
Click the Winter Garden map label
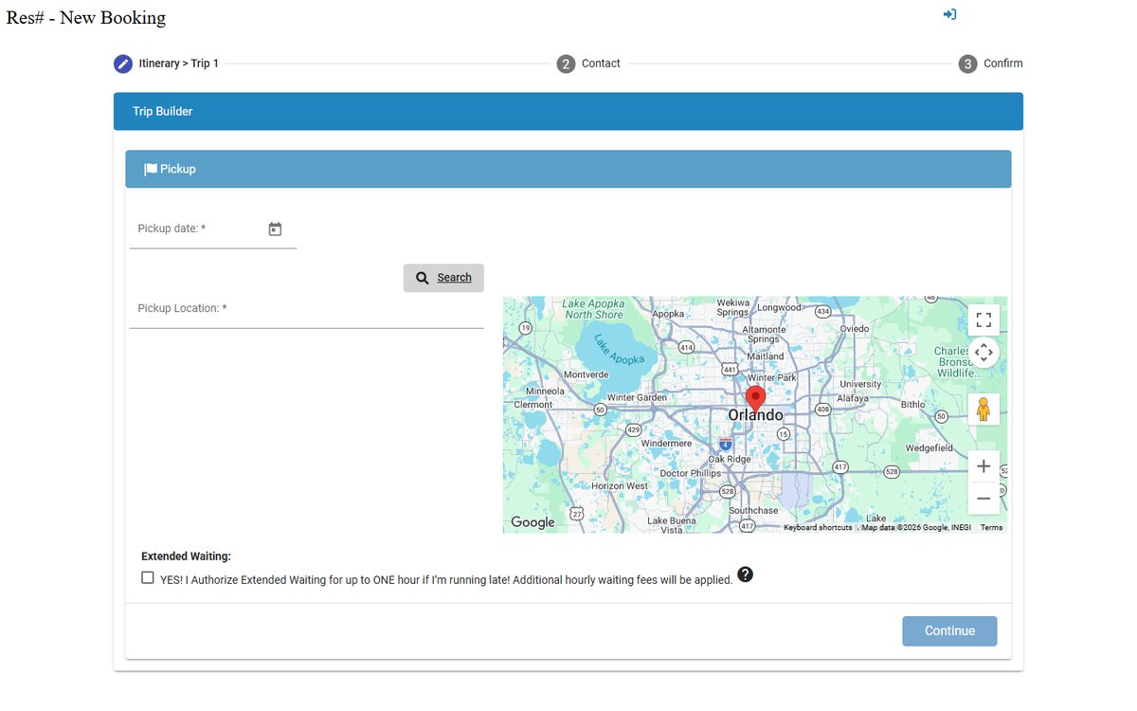point(637,397)
